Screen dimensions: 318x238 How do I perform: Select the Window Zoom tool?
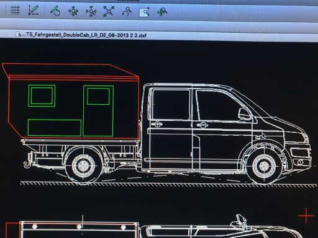pos(144,12)
